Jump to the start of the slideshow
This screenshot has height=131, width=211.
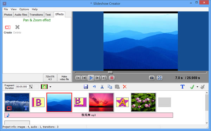pos(78,78)
